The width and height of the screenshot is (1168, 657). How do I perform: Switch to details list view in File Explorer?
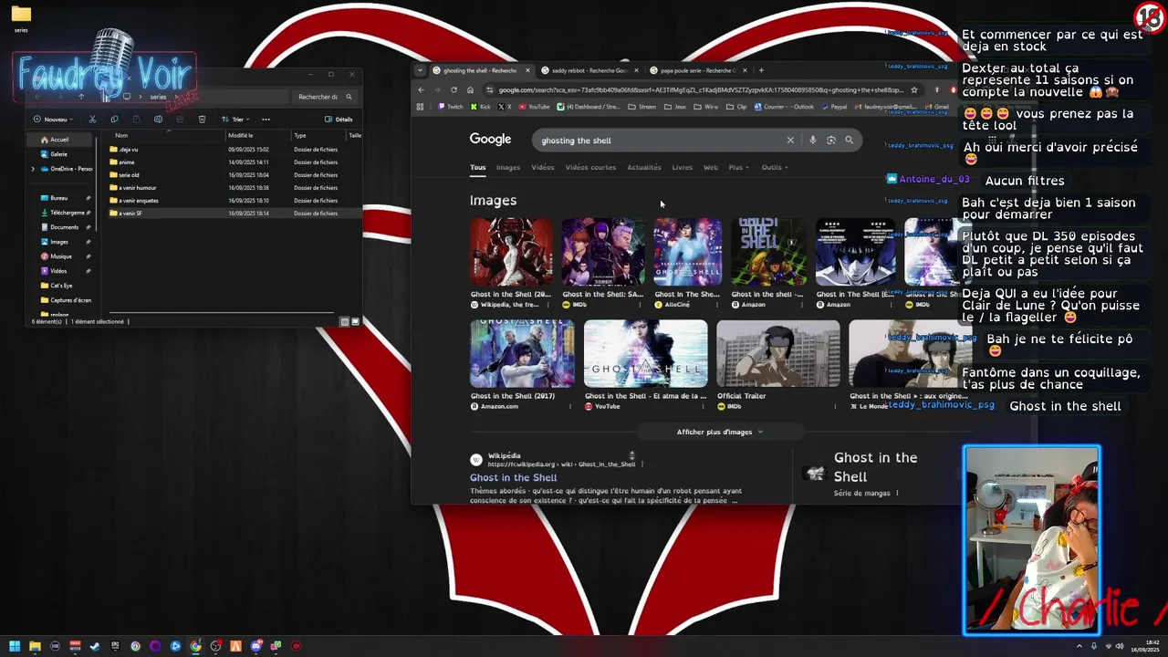pos(344,321)
